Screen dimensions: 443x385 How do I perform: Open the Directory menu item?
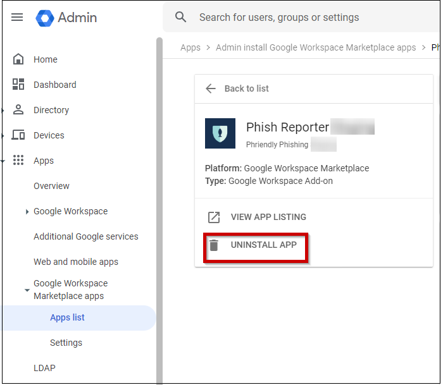click(51, 110)
